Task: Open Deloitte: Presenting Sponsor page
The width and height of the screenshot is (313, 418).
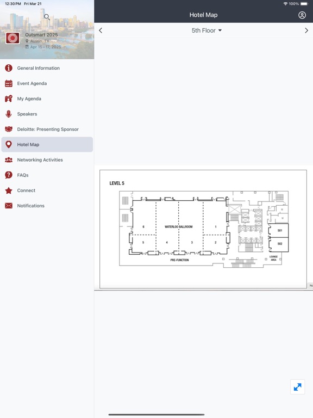Action: click(47, 130)
